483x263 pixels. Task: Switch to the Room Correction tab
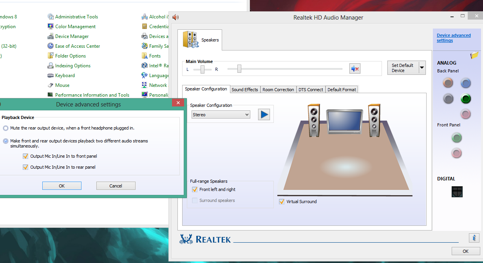point(278,90)
